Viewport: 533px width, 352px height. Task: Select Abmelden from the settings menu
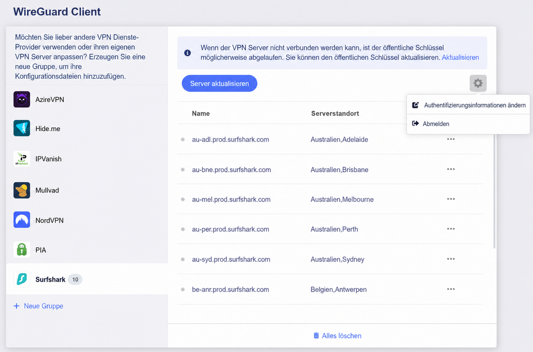468,124
